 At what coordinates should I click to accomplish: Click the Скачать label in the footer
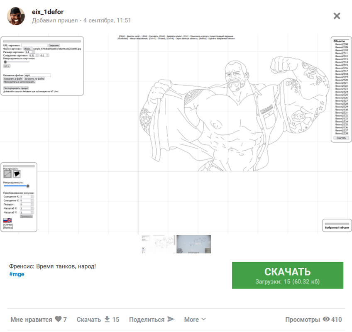pos(89,319)
